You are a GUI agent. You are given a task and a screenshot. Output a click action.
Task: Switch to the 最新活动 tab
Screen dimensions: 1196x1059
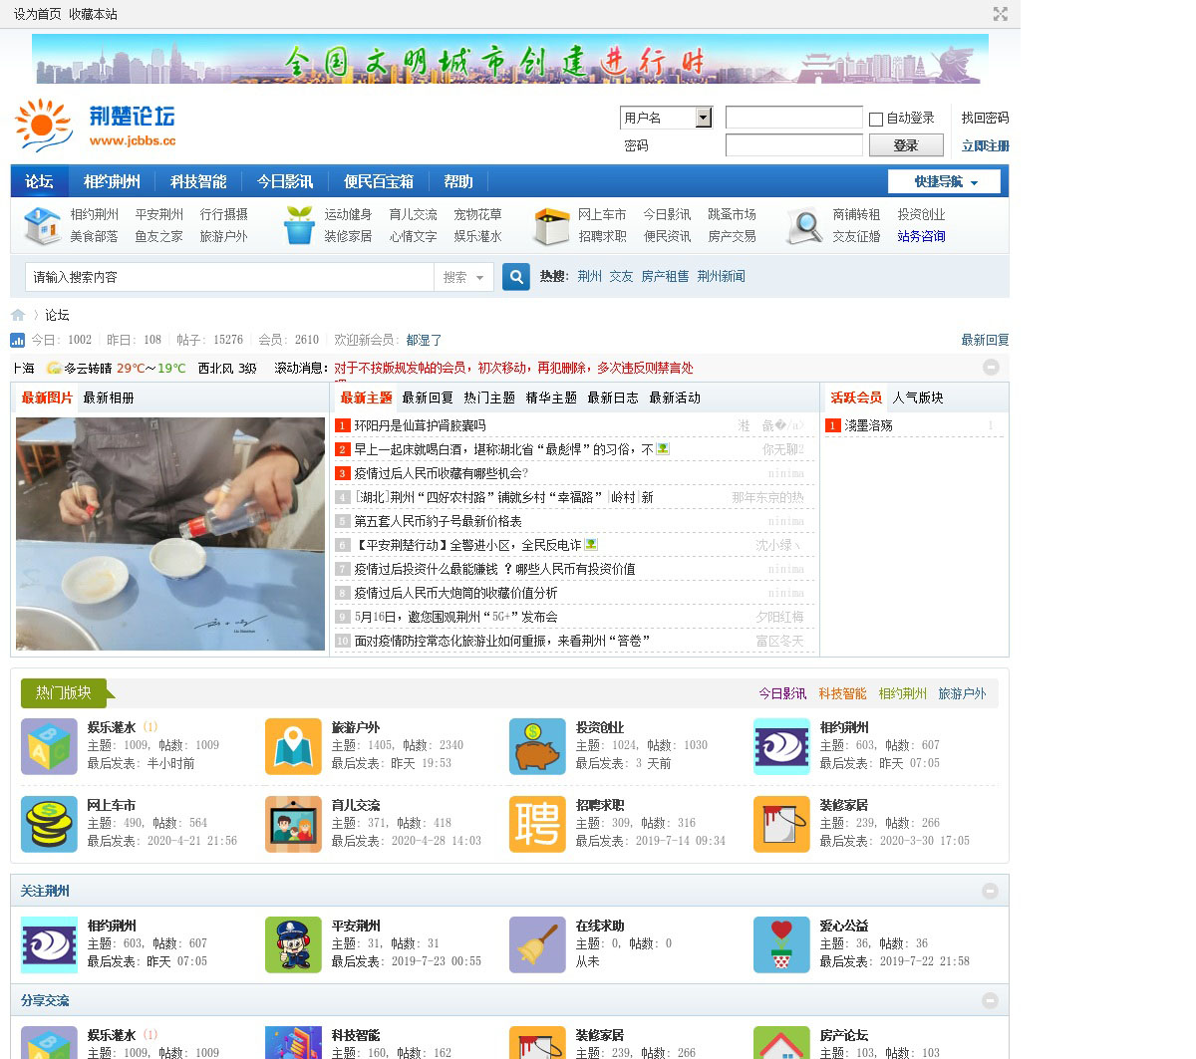tap(675, 397)
